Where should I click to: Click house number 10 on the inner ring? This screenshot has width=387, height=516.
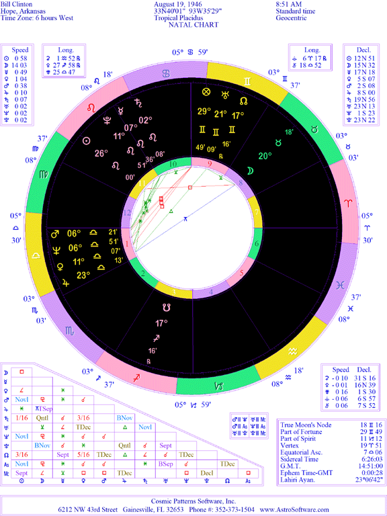[173, 164]
